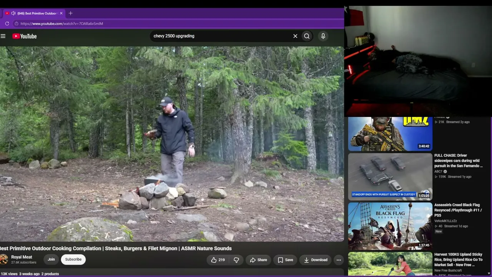Open Harvest 100KG Upland Sticky Rice title

point(458,260)
